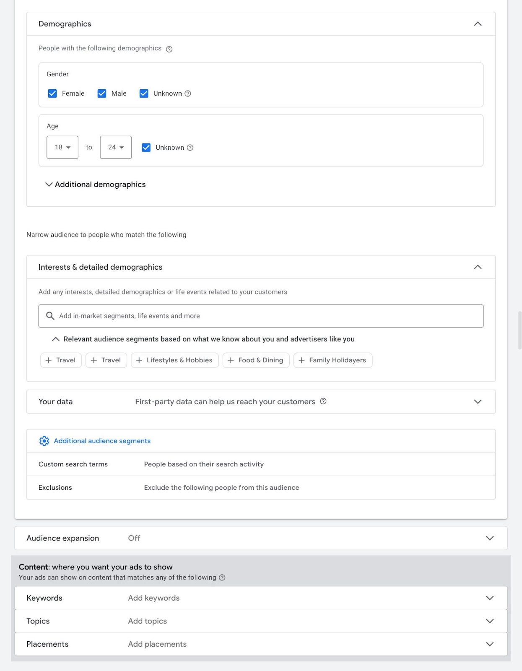The height and width of the screenshot is (671, 522).
Task: Click help icon next to first-party data text
Action: click(323, 401)
